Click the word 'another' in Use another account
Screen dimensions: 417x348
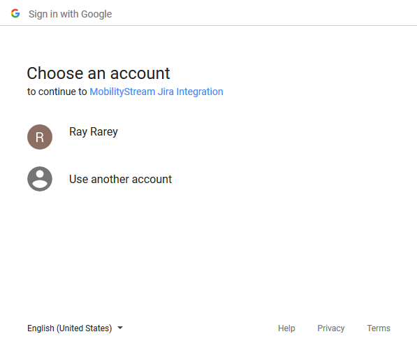[110, 179]
